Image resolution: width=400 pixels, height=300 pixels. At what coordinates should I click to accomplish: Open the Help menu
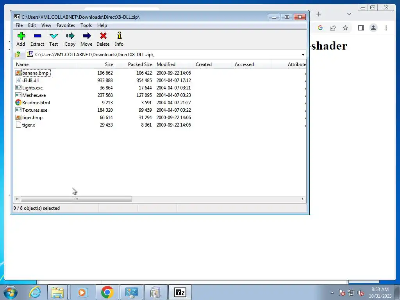pos(102,25)
